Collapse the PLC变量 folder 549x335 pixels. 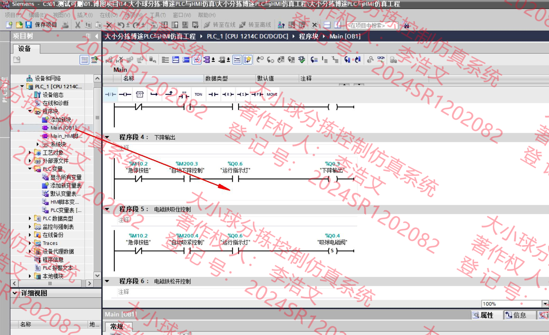[x=30, y=169]
